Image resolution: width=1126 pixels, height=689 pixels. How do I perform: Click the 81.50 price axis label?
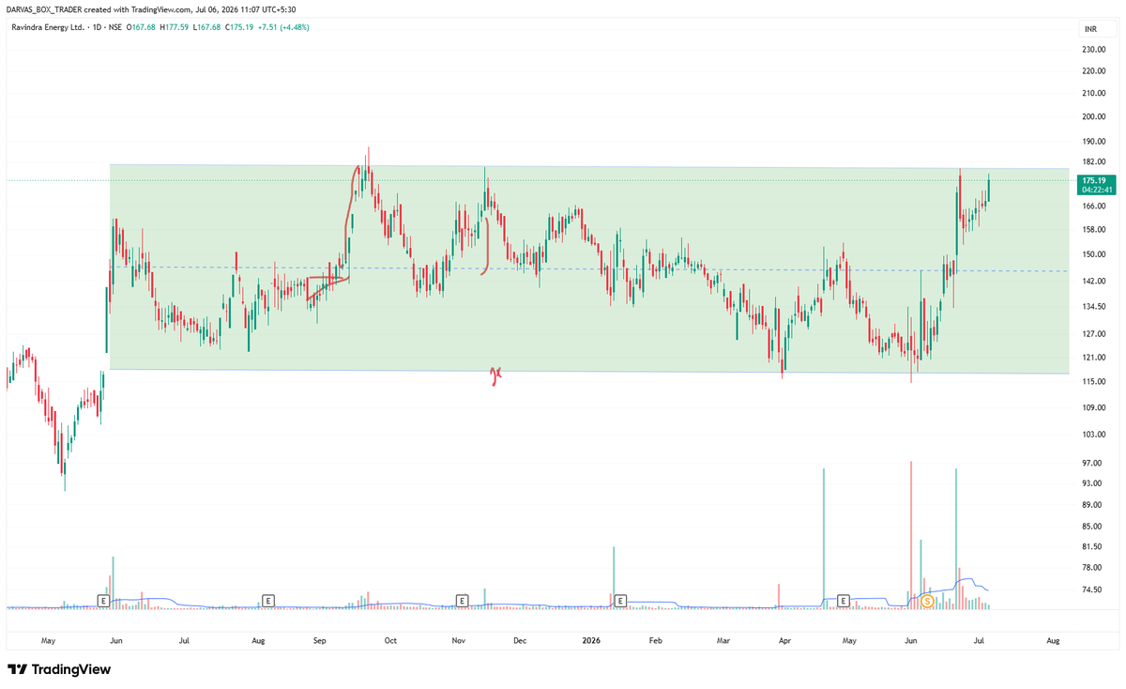click(1093, 546)
